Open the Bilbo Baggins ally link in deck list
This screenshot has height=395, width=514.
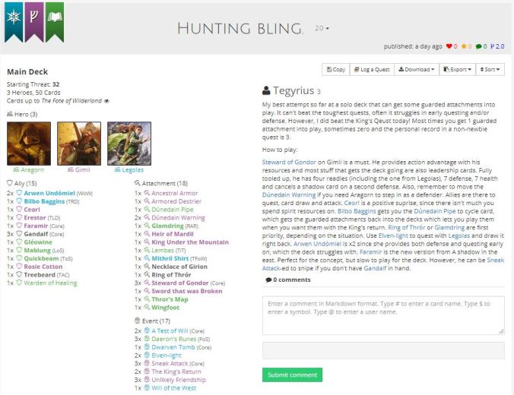click(44, 201)
